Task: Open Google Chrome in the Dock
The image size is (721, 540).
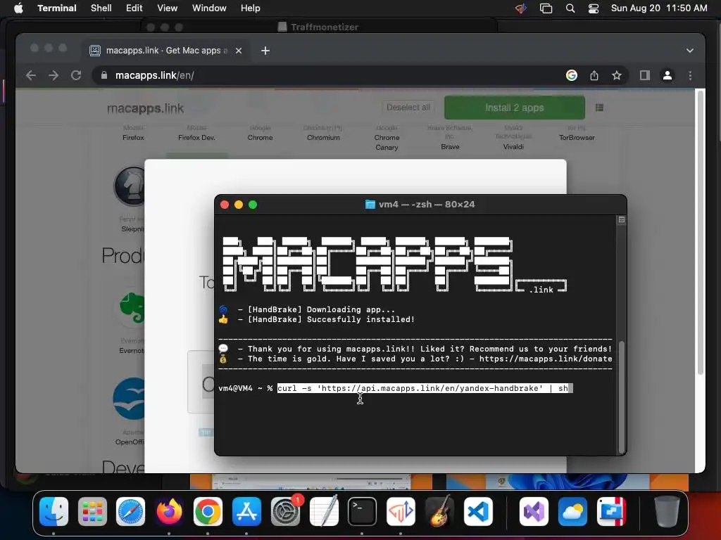Action: [x=208, y=511]
